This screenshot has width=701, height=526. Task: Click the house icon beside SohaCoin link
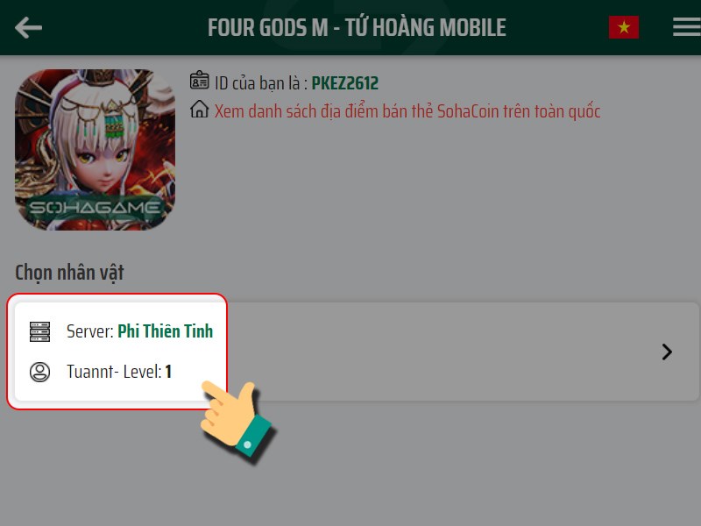(x=200, y=109)
